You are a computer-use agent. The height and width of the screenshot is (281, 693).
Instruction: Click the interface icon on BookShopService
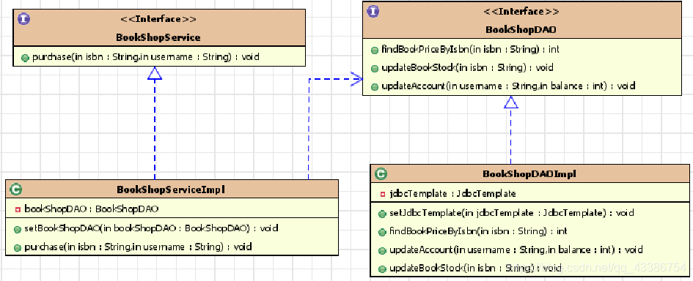pyautogui.click(x=23, y=19)
